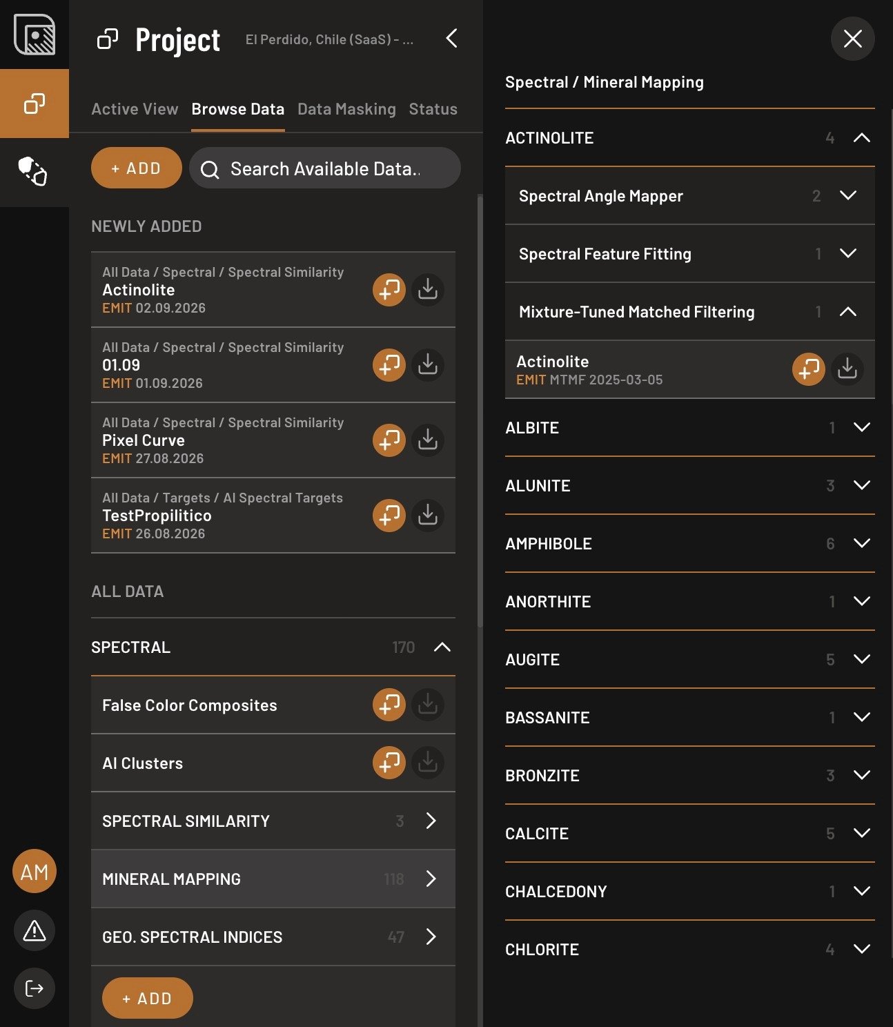Download the TestPropilitico dataset
The width and height of the screenshot is (893, 1027).
[x=428, y=516]
